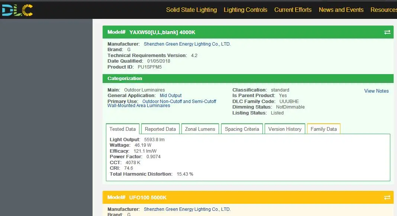
Task: Open Solid State Lighting menu
Action: 191,10
